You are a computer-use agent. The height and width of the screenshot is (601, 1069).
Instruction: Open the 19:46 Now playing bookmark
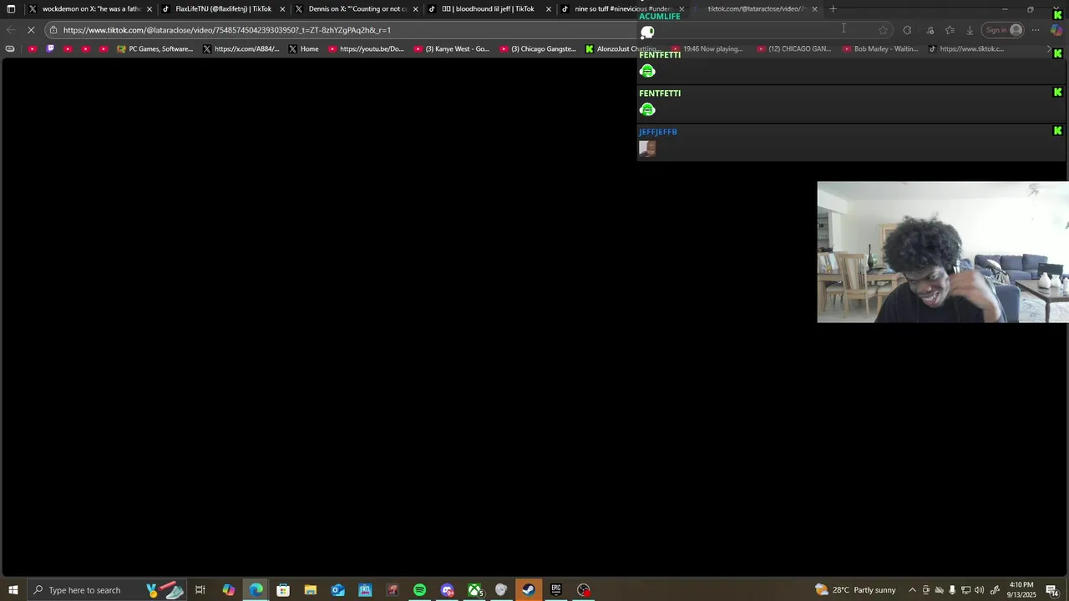click(x=707, y=48)
